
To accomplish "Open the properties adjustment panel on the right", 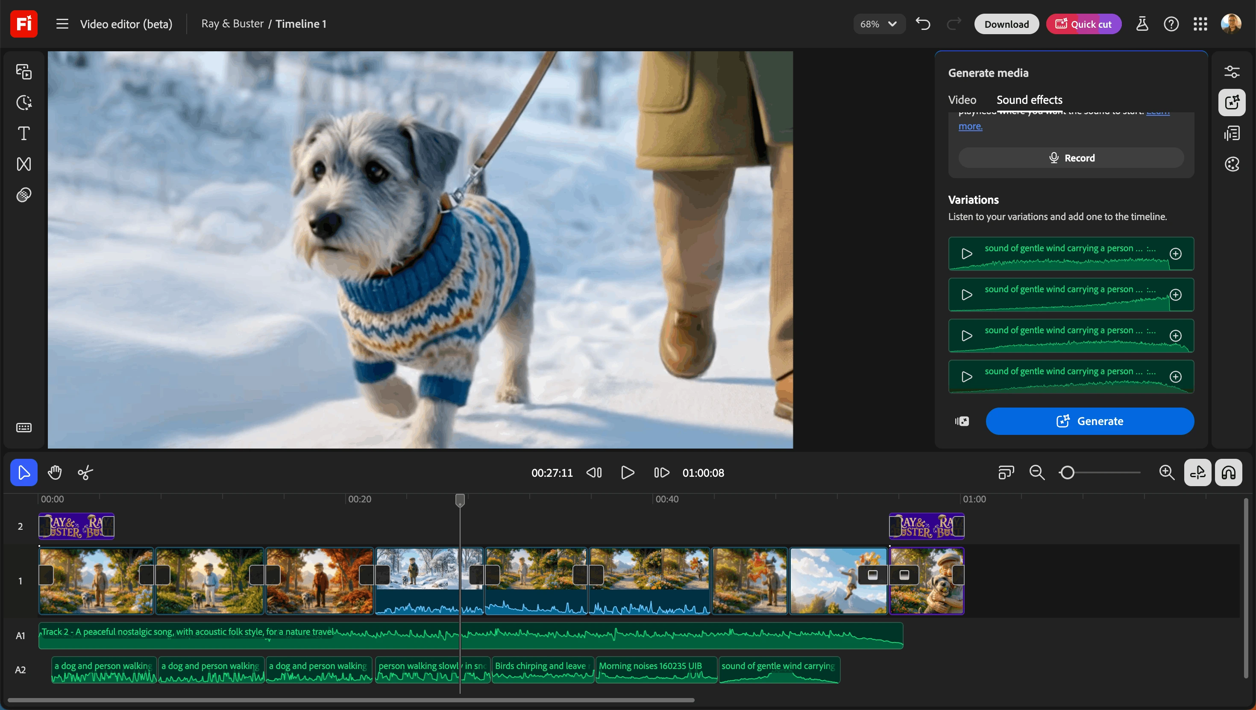I will [1232, 71].
